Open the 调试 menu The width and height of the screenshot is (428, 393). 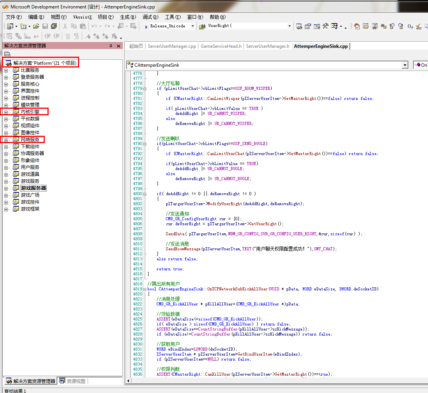150,17
